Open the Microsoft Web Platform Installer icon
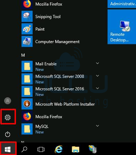The width and height of the screenshot is (136, 155). 27,104
